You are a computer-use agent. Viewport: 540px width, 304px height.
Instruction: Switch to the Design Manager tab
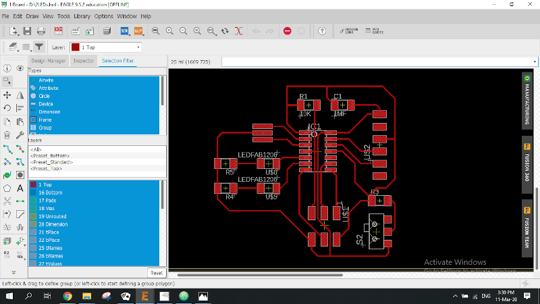pos(48,61)
